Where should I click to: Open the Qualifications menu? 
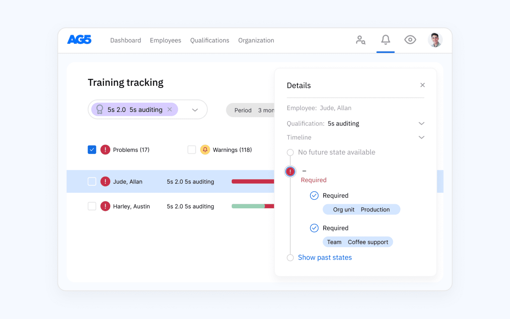210,40
